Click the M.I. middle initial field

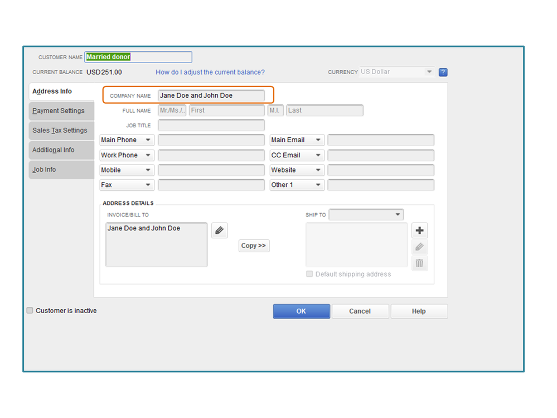275,110
